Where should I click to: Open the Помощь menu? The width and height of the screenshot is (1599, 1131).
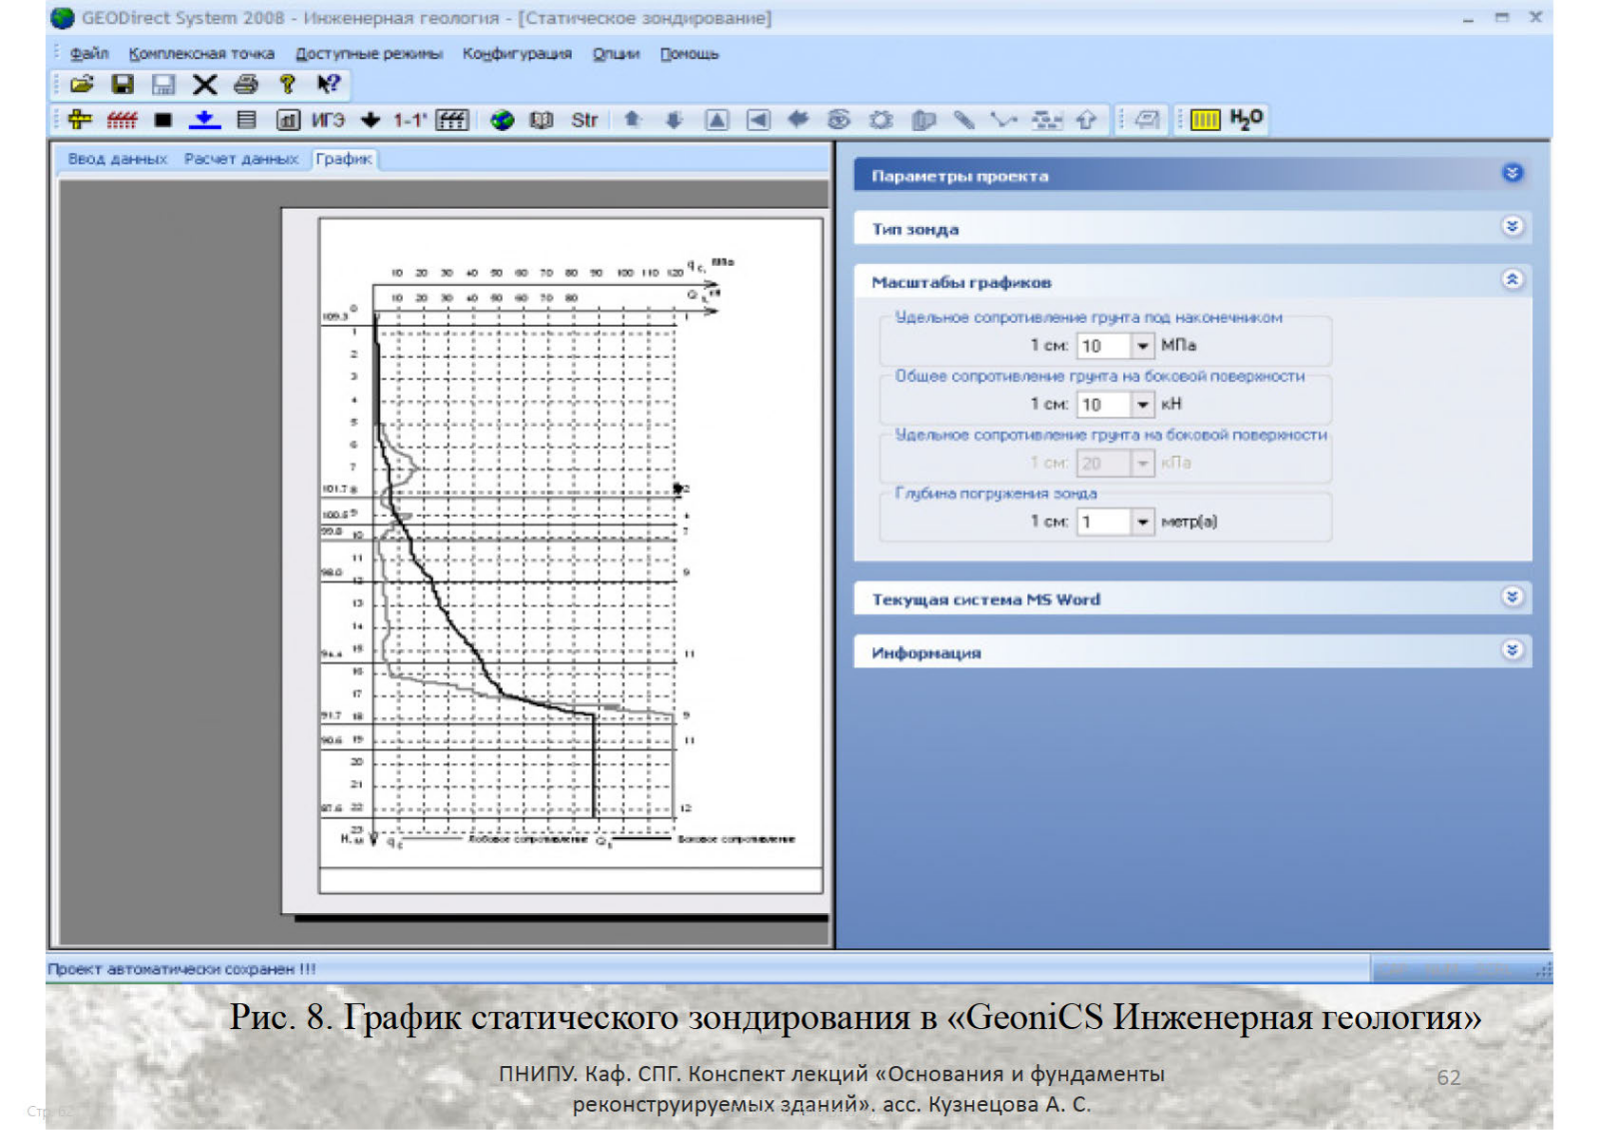coord(689,54)
